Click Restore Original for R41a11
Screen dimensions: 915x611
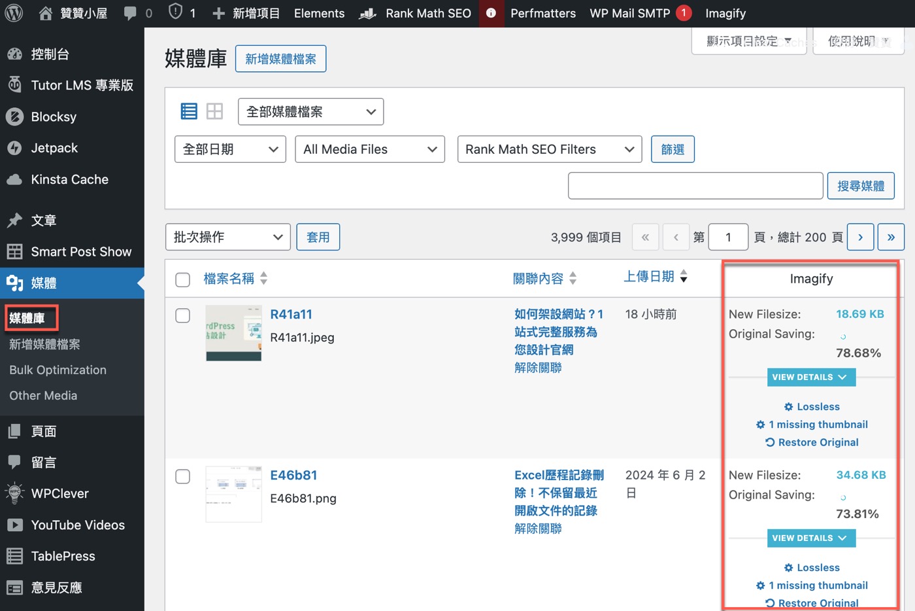click(x=812, y=442)
